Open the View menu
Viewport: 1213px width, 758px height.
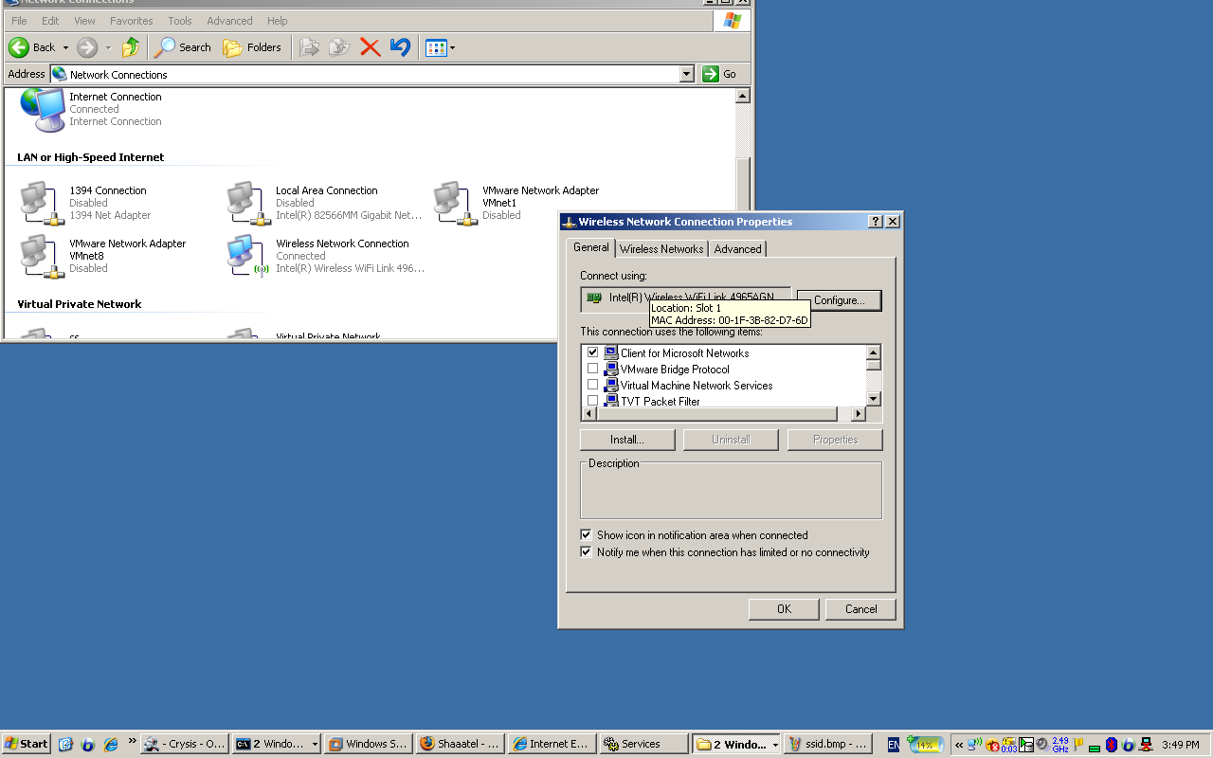(84, 21)
